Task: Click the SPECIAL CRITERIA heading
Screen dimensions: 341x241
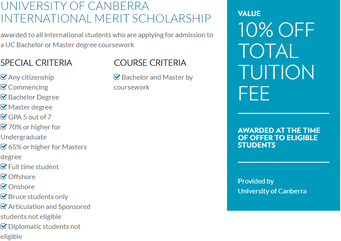Action: tap(36, 63)
